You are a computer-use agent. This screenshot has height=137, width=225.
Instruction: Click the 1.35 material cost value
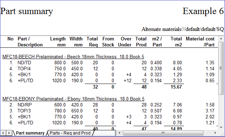click(x=210, y=63)
